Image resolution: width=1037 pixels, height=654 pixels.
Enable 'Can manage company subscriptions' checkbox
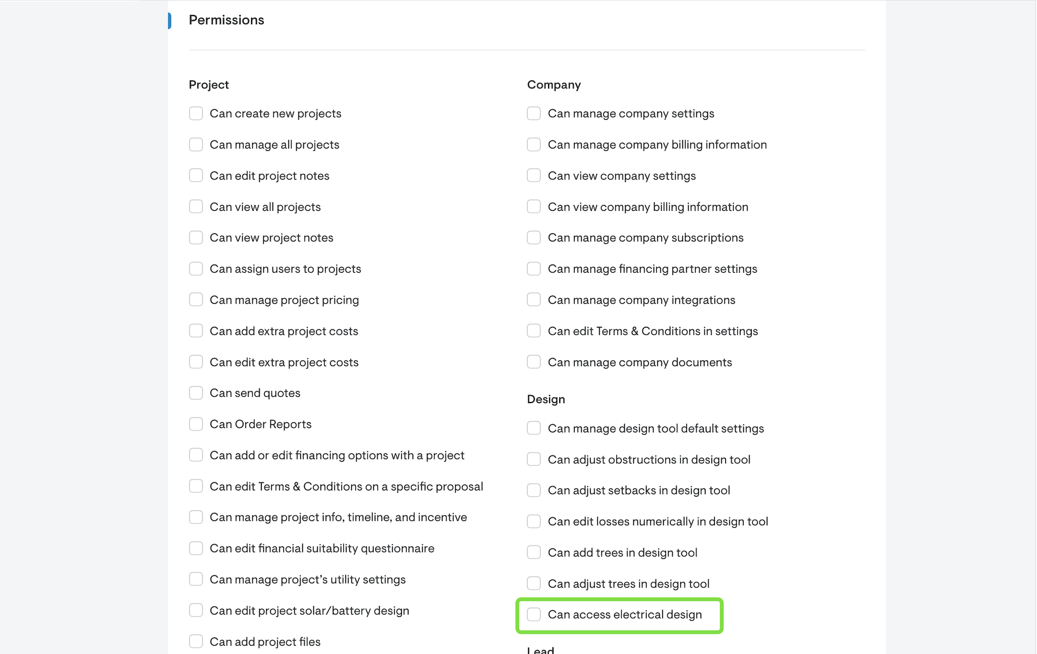tap(534, 238)
